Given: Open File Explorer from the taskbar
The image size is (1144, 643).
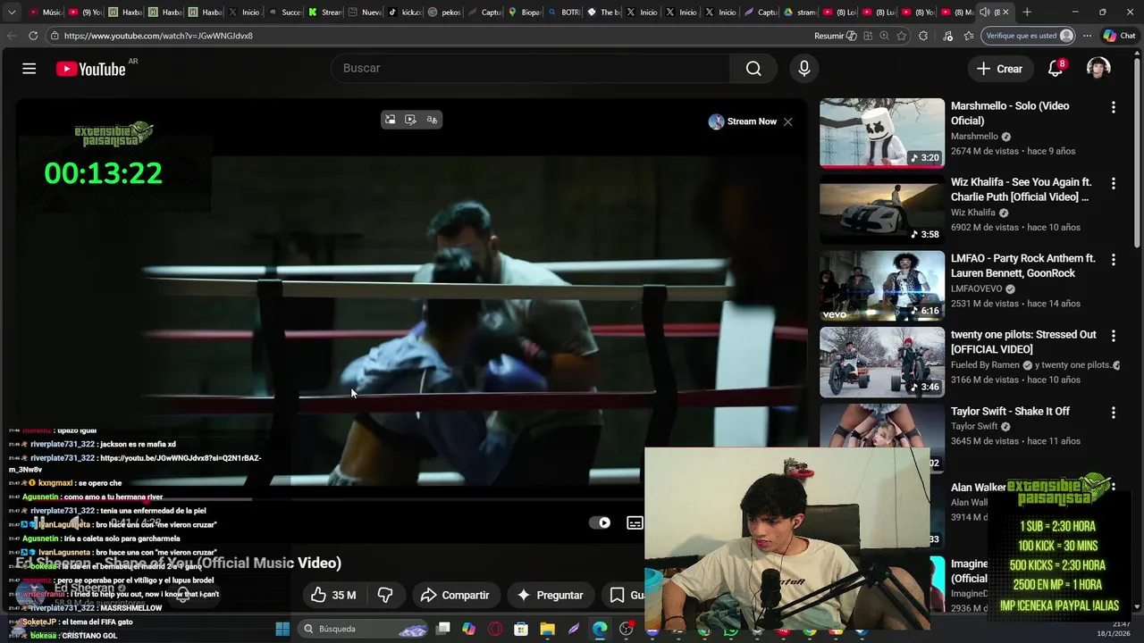Looking at the screenshot, I should (547, 629).
